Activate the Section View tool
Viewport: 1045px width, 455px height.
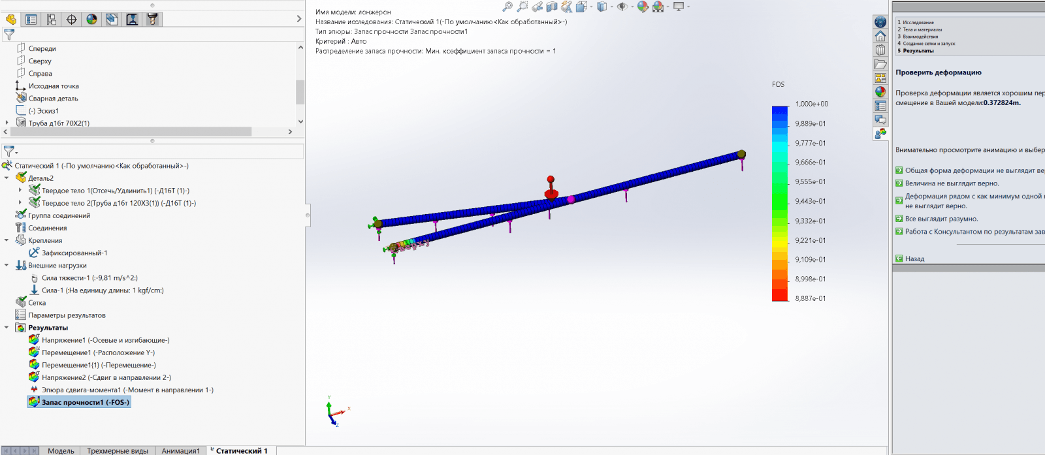[x=552, y=7]
